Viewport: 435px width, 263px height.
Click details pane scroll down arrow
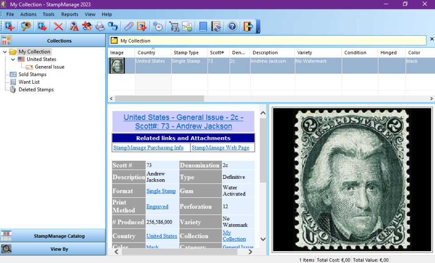pyautogui.click(x=263, y=239)
